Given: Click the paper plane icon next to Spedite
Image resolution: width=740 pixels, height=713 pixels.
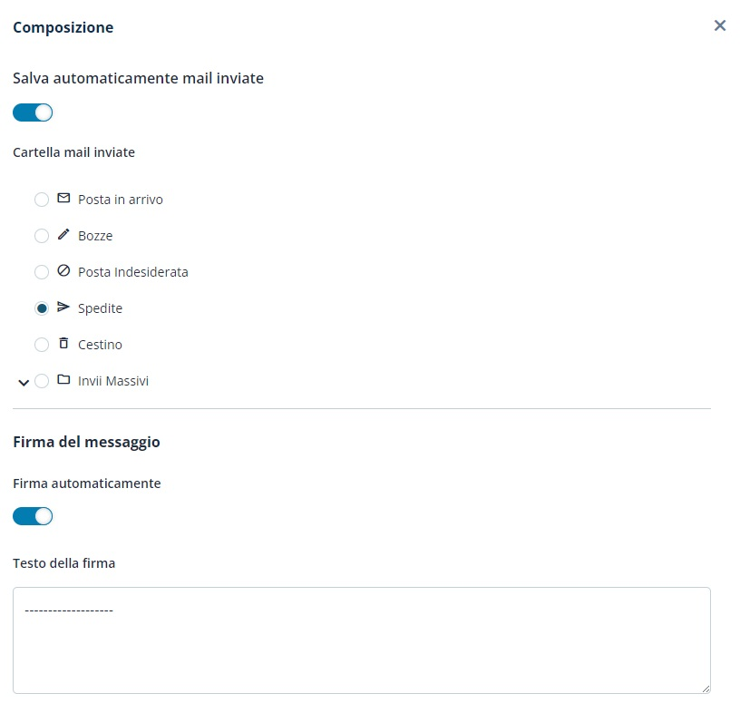Looking at the screenshot, I should tap(63, 308).
